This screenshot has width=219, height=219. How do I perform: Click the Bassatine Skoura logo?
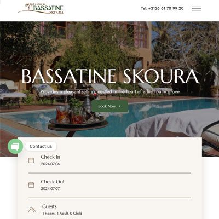pos(41,9)
